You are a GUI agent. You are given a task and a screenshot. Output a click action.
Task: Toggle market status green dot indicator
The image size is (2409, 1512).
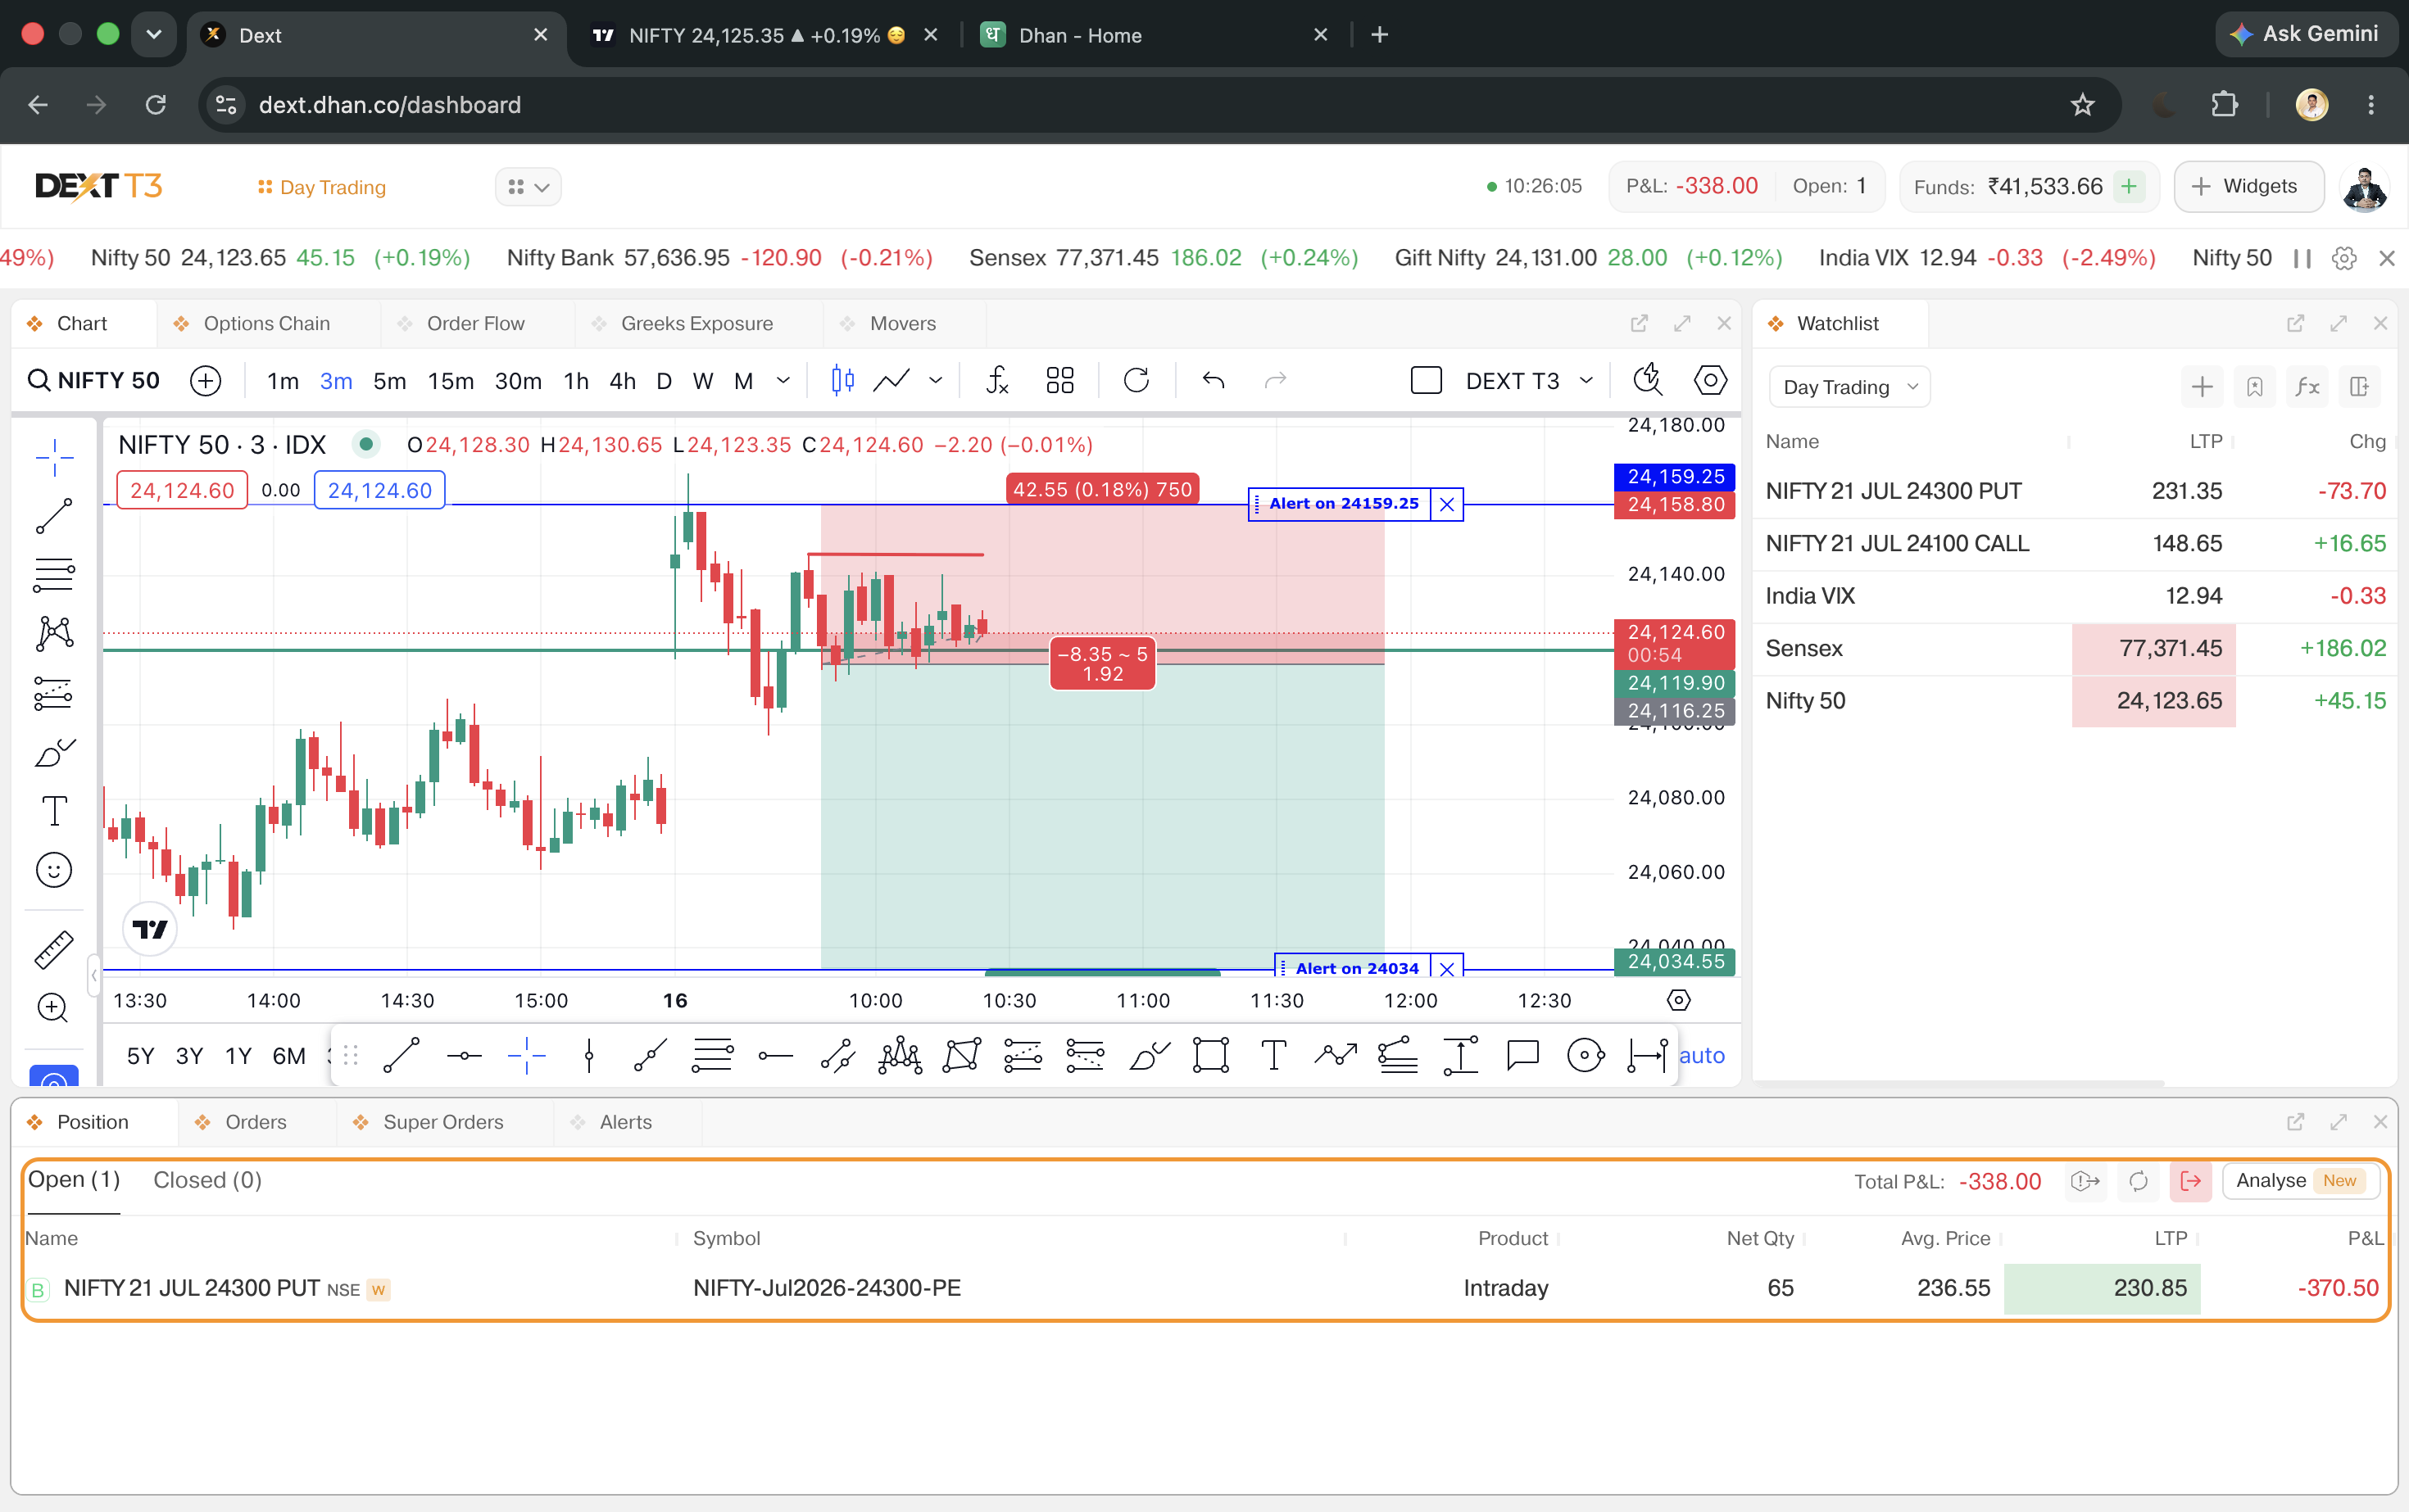click(367, 444)
